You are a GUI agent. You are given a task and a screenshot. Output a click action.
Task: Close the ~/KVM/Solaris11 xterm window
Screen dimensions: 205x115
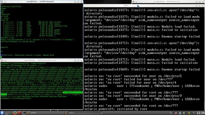tap(203, 2)
